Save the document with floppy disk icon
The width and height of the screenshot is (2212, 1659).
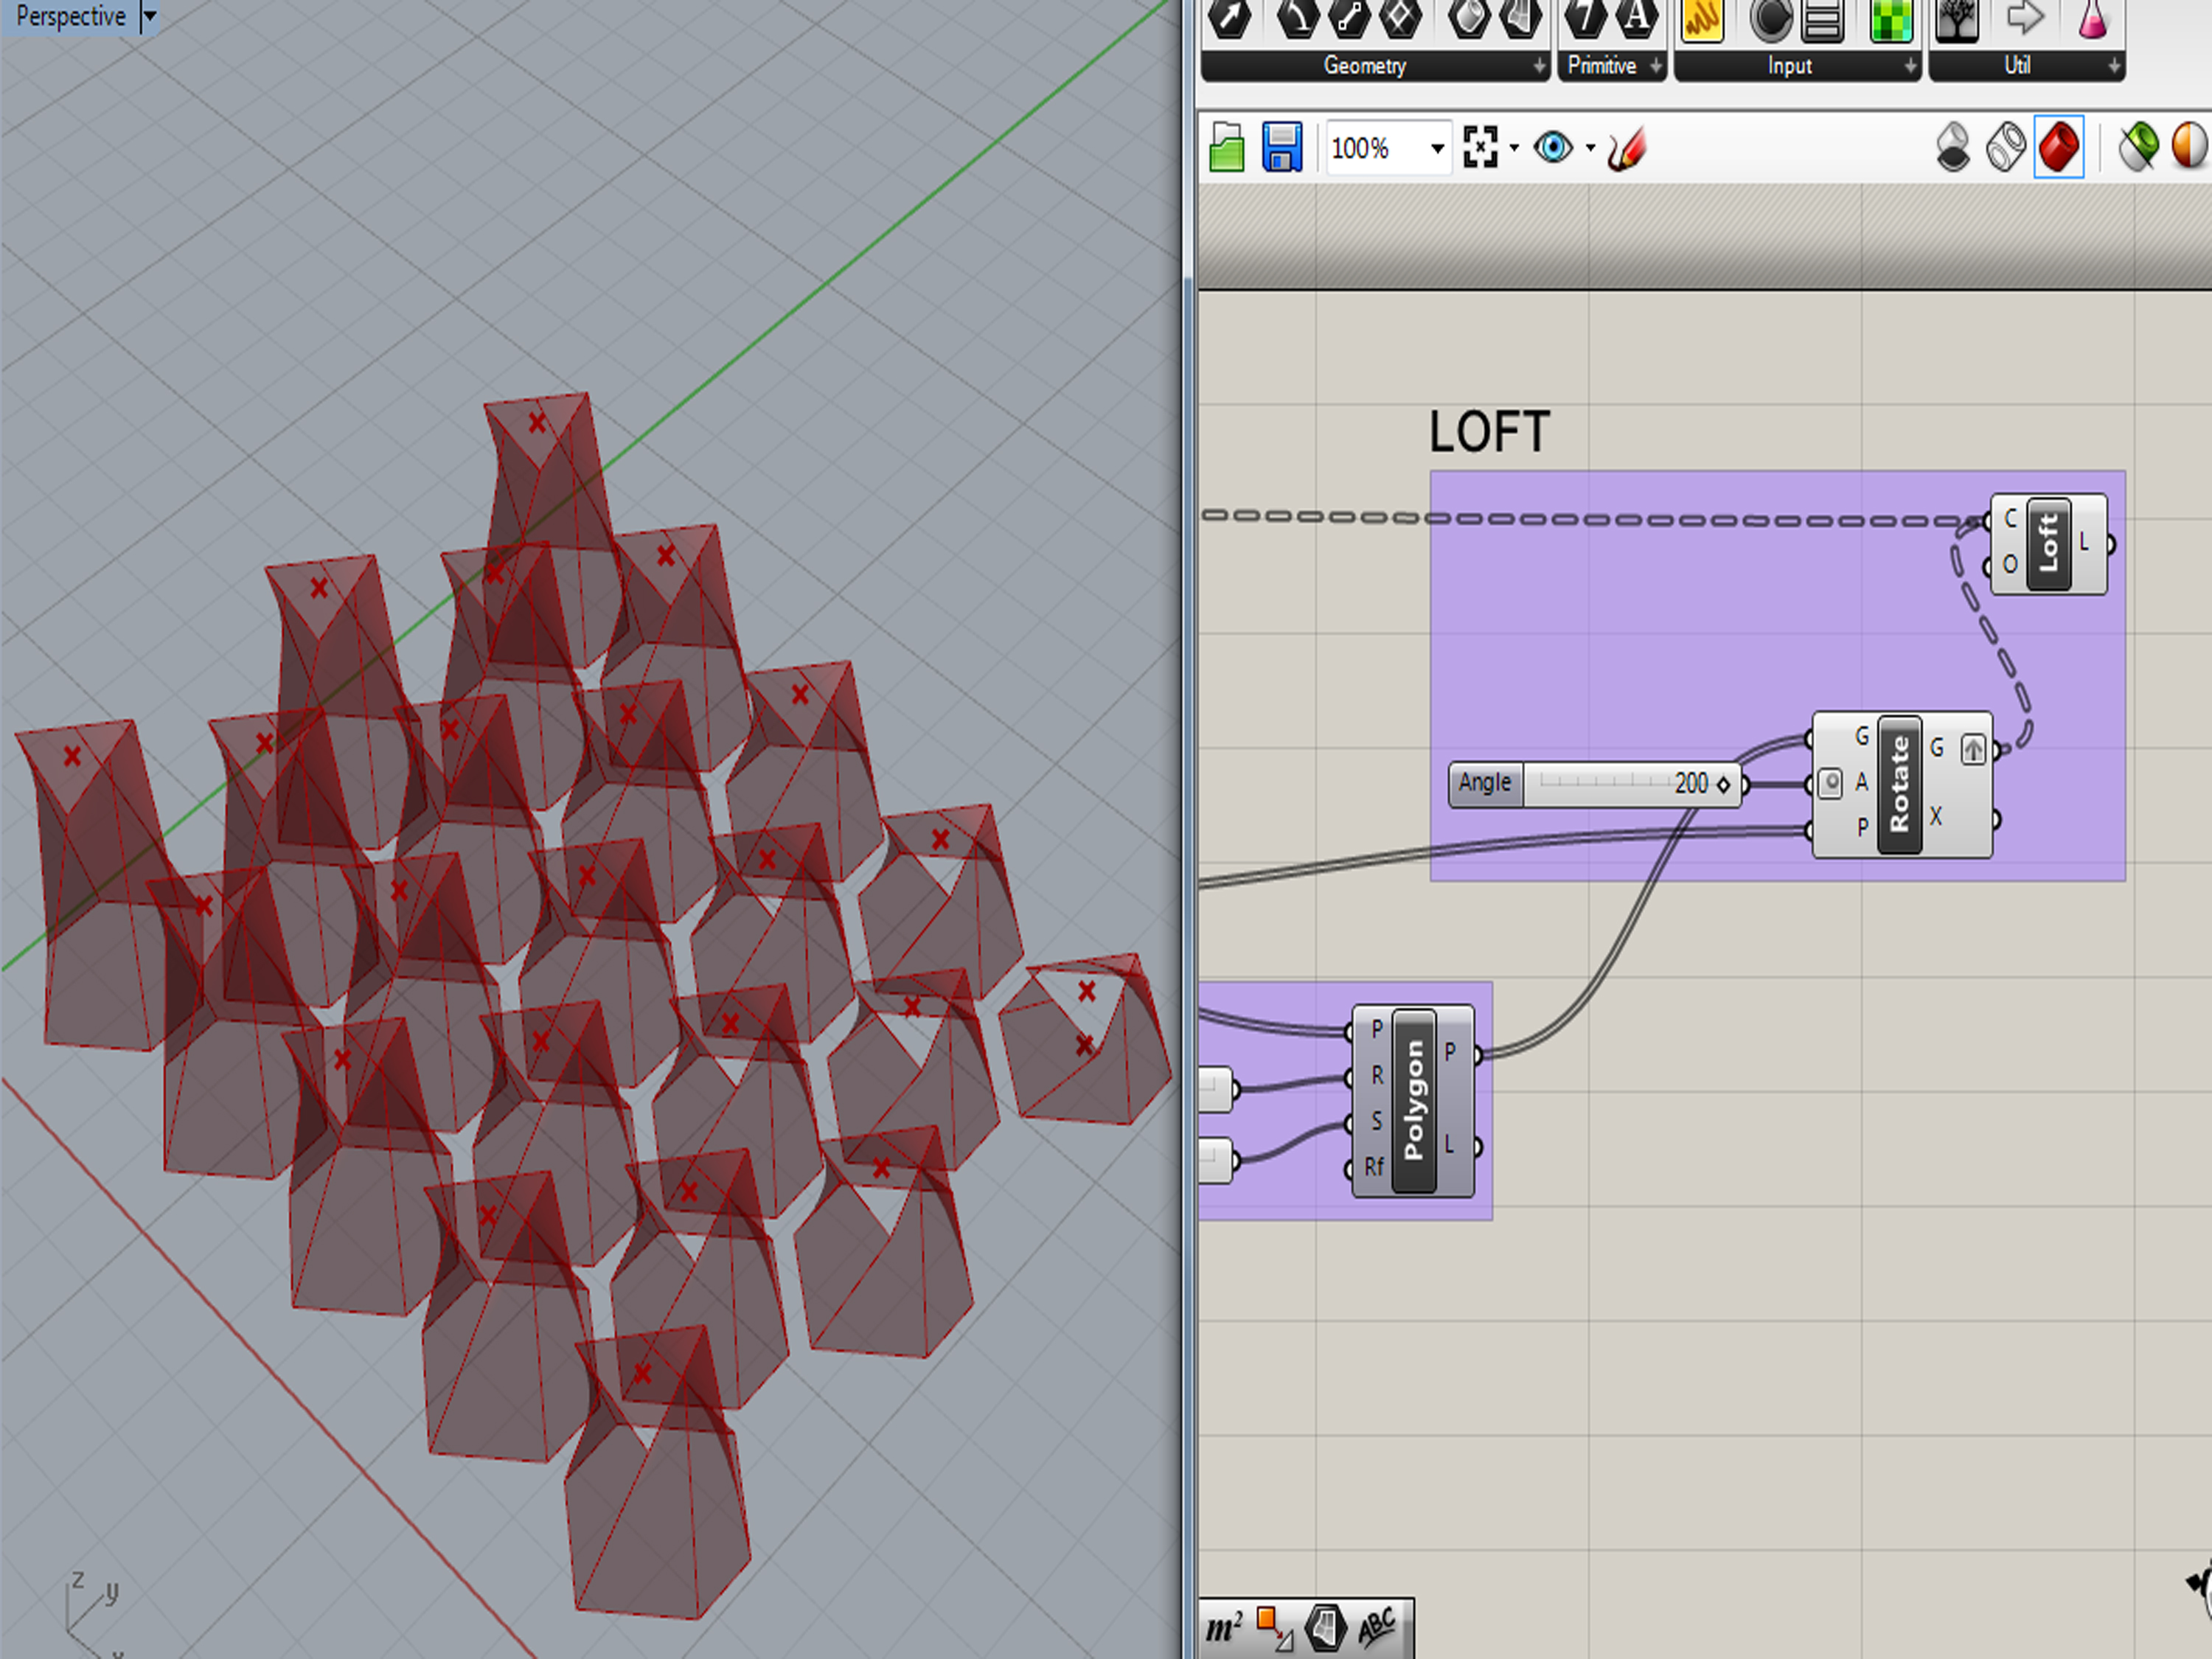click(x=1282, y=148)
